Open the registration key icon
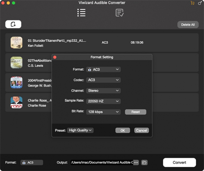204x171 pixels. pyautogui.click(x=200, y=3)
